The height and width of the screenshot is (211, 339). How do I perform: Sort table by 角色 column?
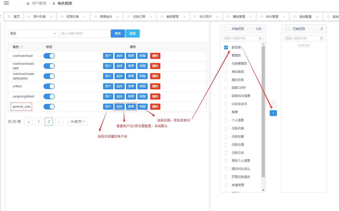pyautogui.click(x=22, y=47)
